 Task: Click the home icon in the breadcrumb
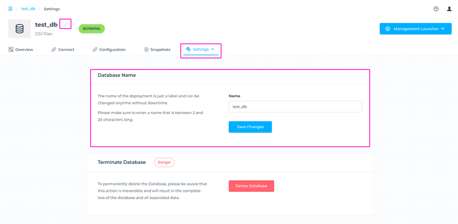click(10, 9)
